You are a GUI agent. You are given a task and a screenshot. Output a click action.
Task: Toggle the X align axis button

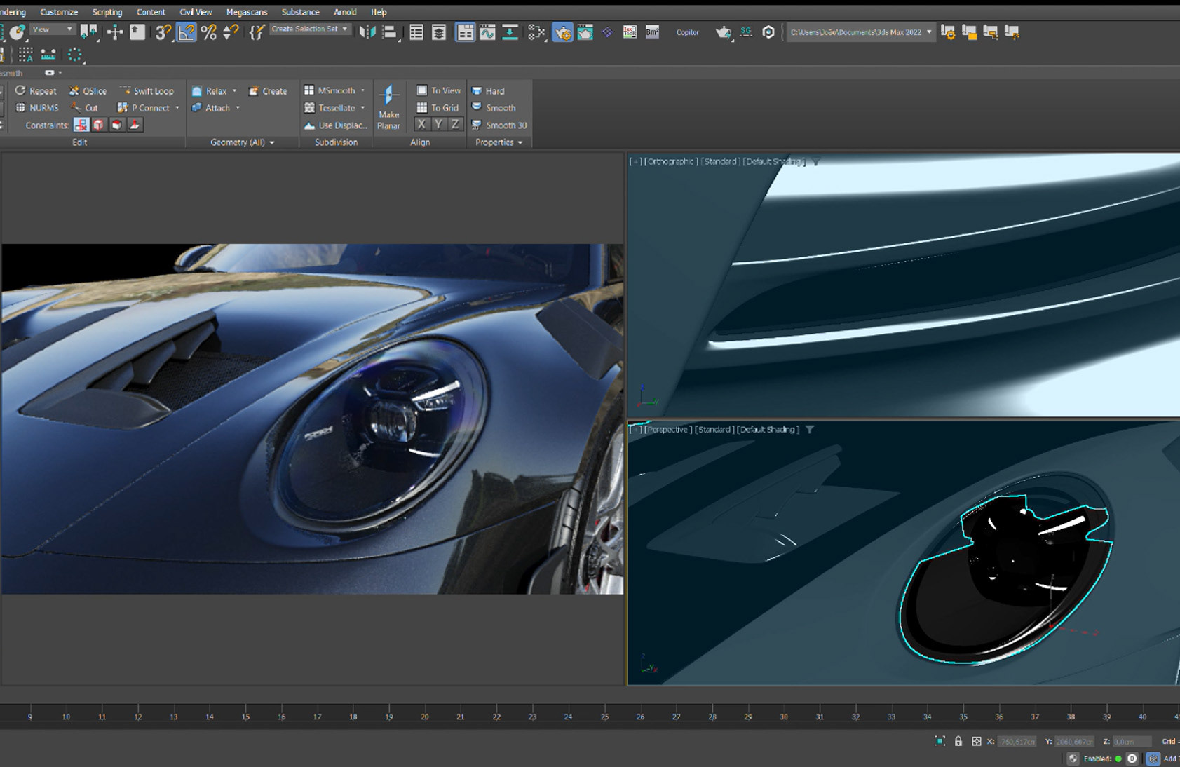click(x=421, y=125)
